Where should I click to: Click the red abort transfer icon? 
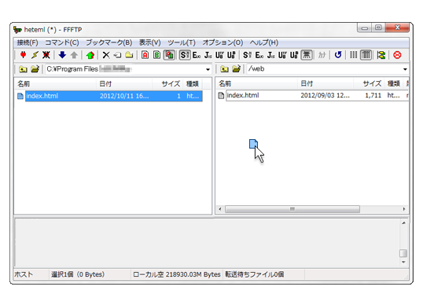click(397, 55)
